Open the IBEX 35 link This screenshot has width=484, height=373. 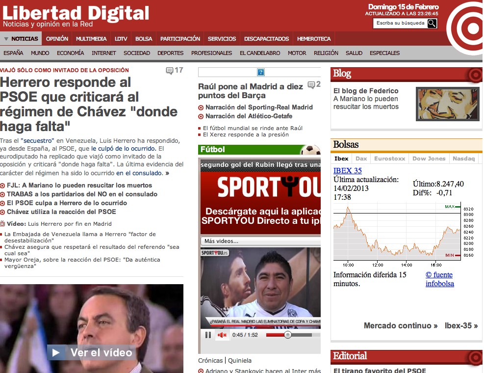tap(347, 171)
